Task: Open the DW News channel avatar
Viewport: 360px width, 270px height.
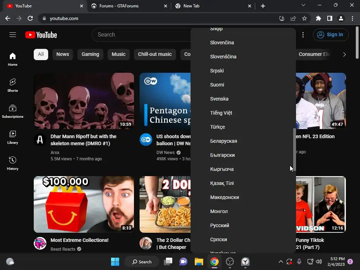Action: (146, 140)
